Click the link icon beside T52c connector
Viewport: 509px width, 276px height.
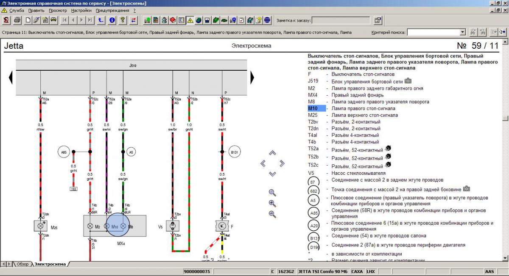pyautogui.click(x=388, y=165)
